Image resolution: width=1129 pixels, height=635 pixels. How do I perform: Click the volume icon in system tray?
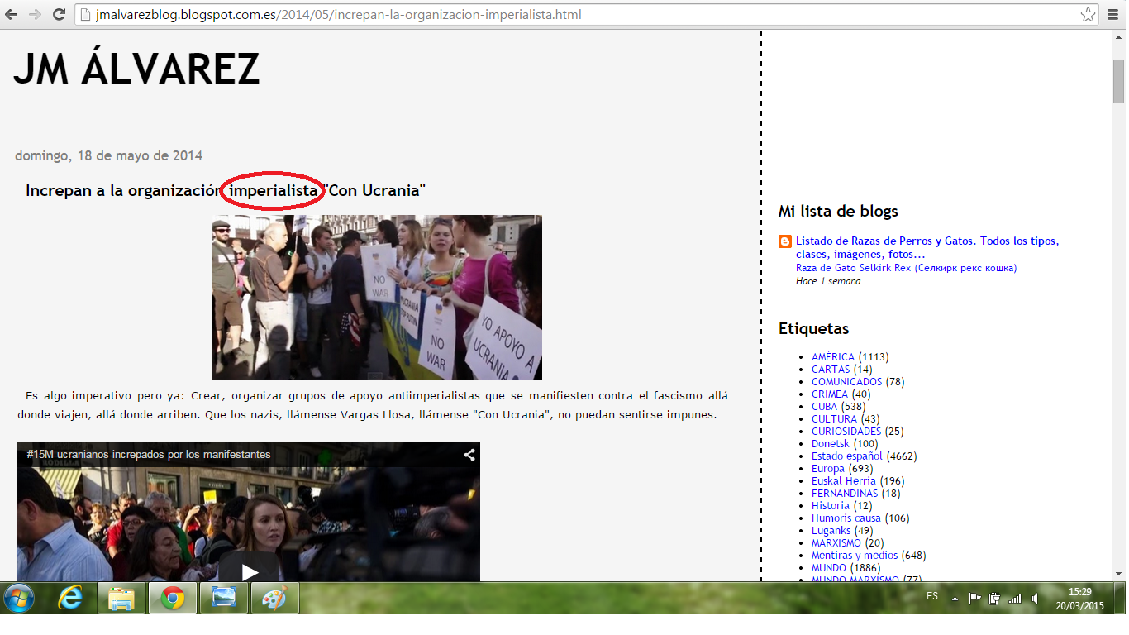click(1036, 599)
